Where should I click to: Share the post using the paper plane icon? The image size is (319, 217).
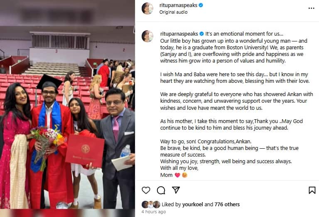[176, 190]
